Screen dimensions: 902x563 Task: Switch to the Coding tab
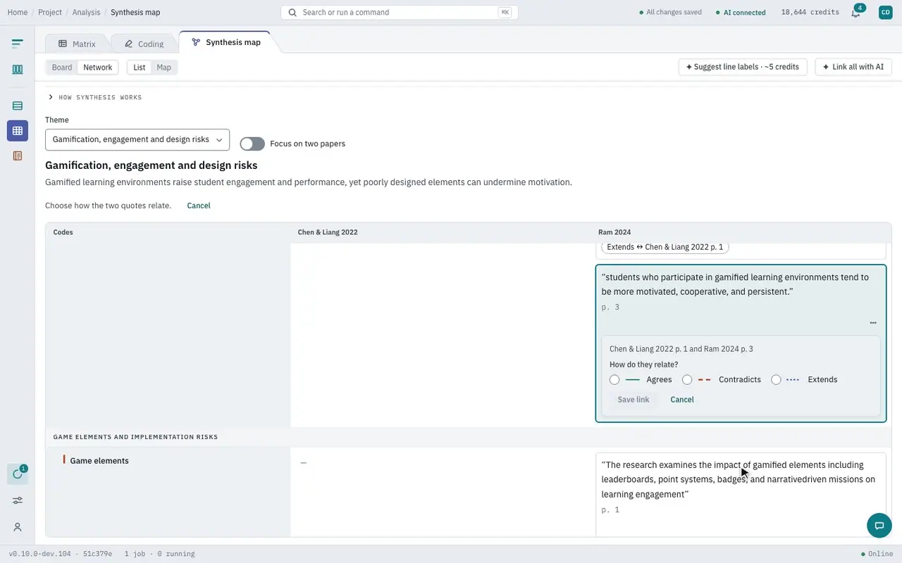144,44
